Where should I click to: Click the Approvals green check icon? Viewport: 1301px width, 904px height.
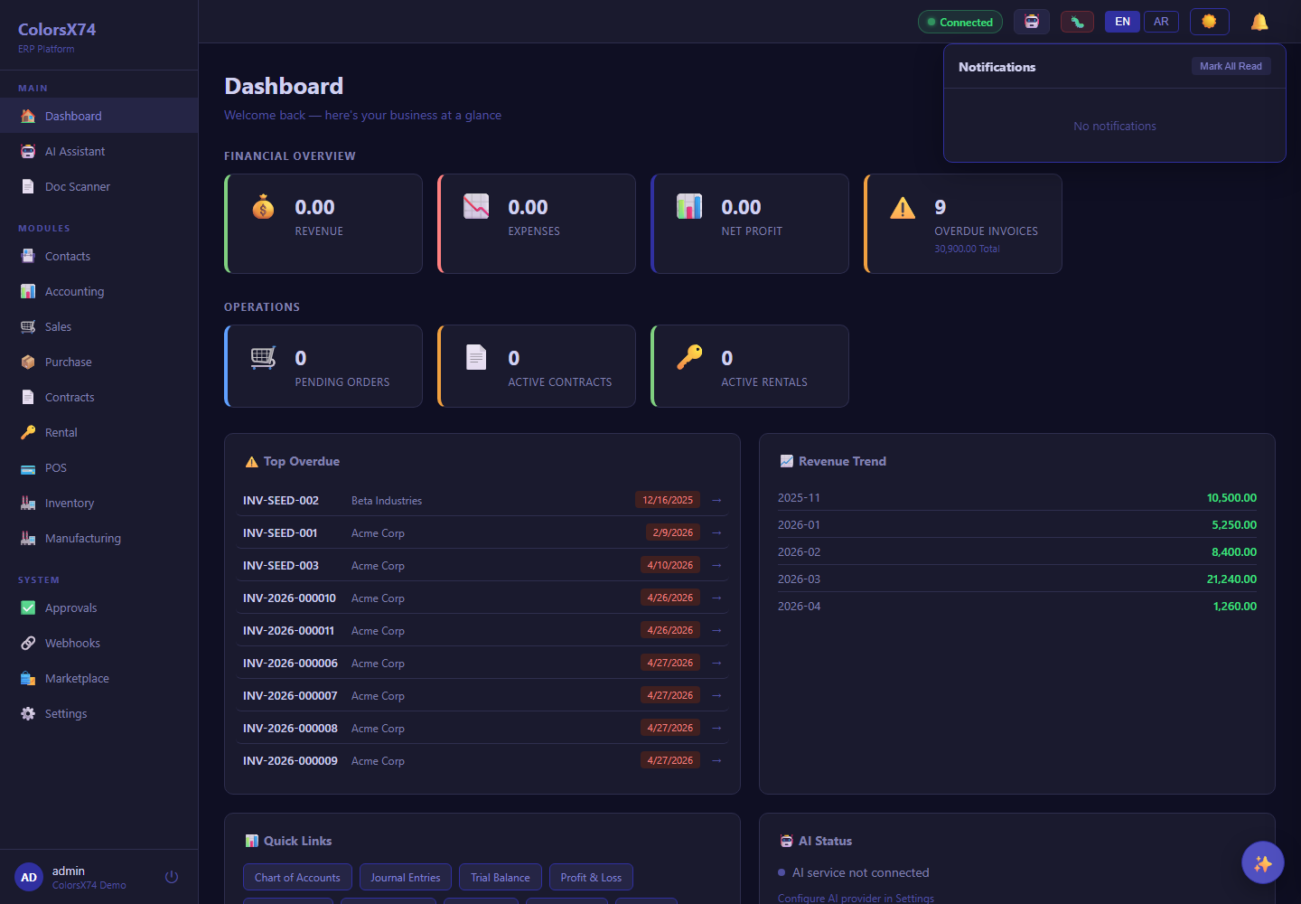[28, 607]
